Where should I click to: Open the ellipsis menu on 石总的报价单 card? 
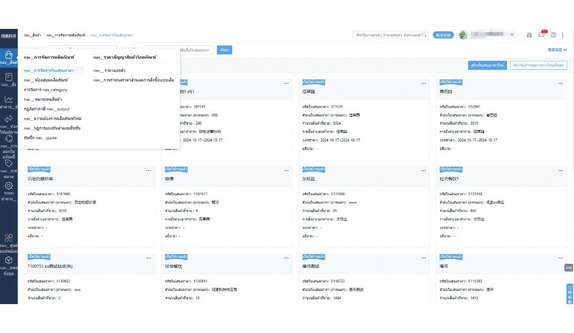[x=148, y=171]
